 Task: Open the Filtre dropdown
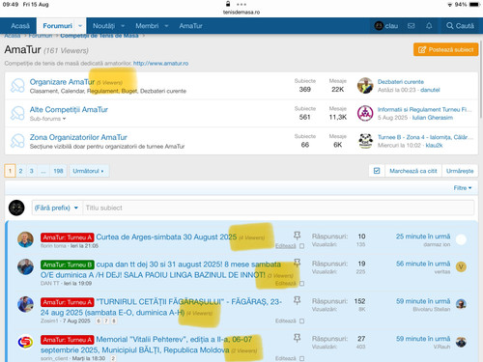click(x=463, y=188)
